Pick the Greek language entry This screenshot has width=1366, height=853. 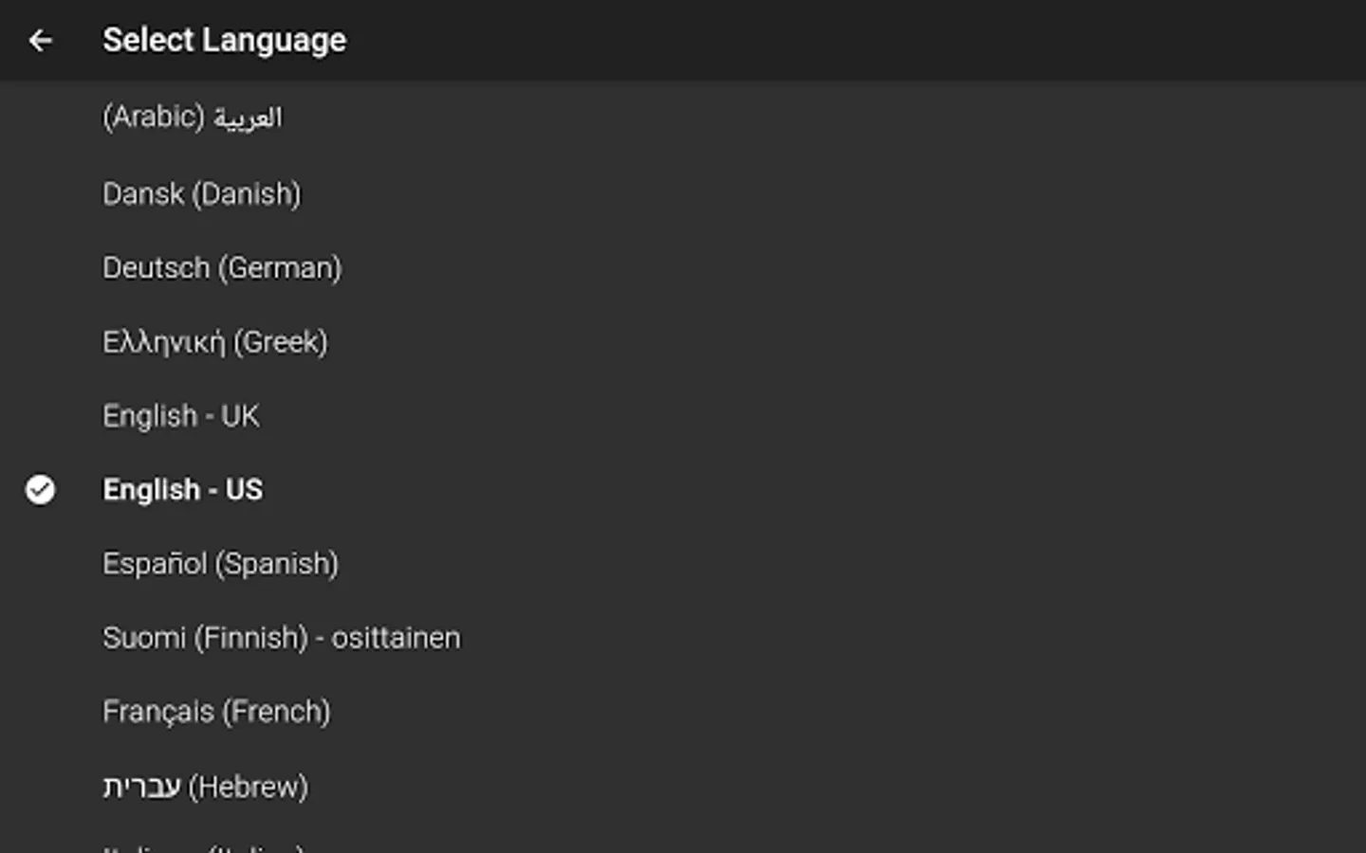215,342
